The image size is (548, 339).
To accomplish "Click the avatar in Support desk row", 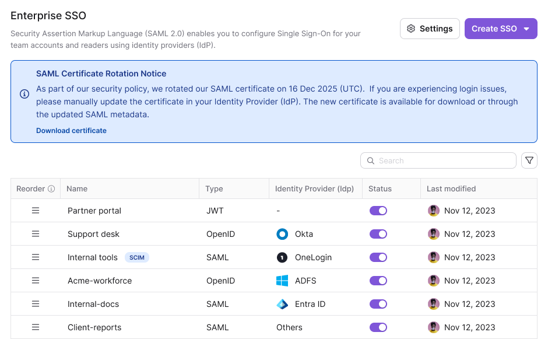I will [434, 234].
